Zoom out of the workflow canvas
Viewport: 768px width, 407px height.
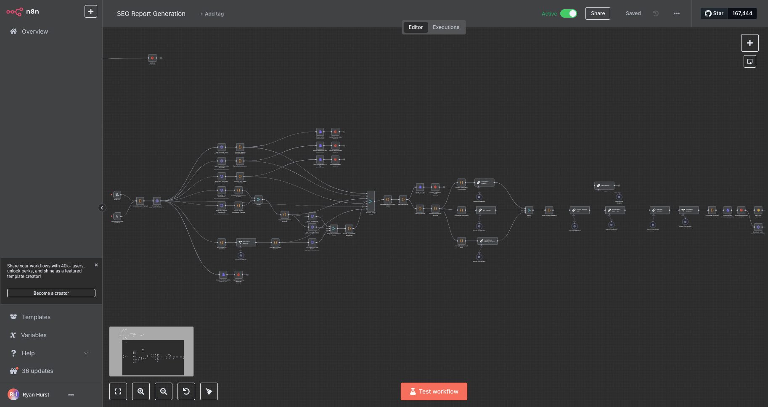164,391
